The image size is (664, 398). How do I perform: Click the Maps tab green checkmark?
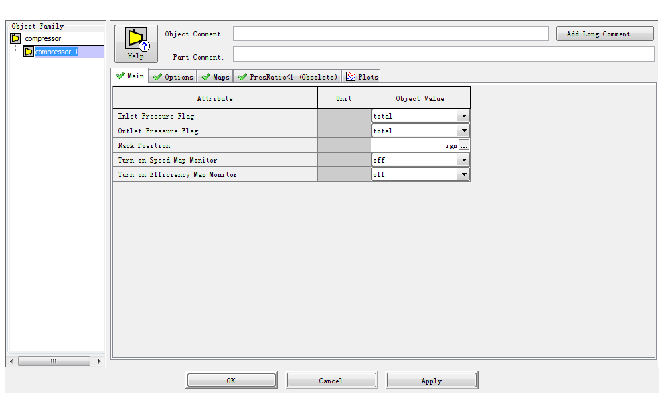coord(206,77)
